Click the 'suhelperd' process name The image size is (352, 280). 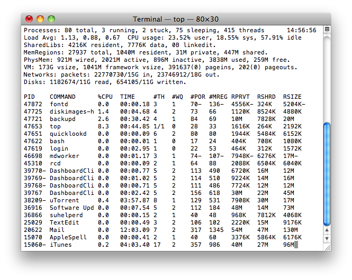[x=66, y=215]
